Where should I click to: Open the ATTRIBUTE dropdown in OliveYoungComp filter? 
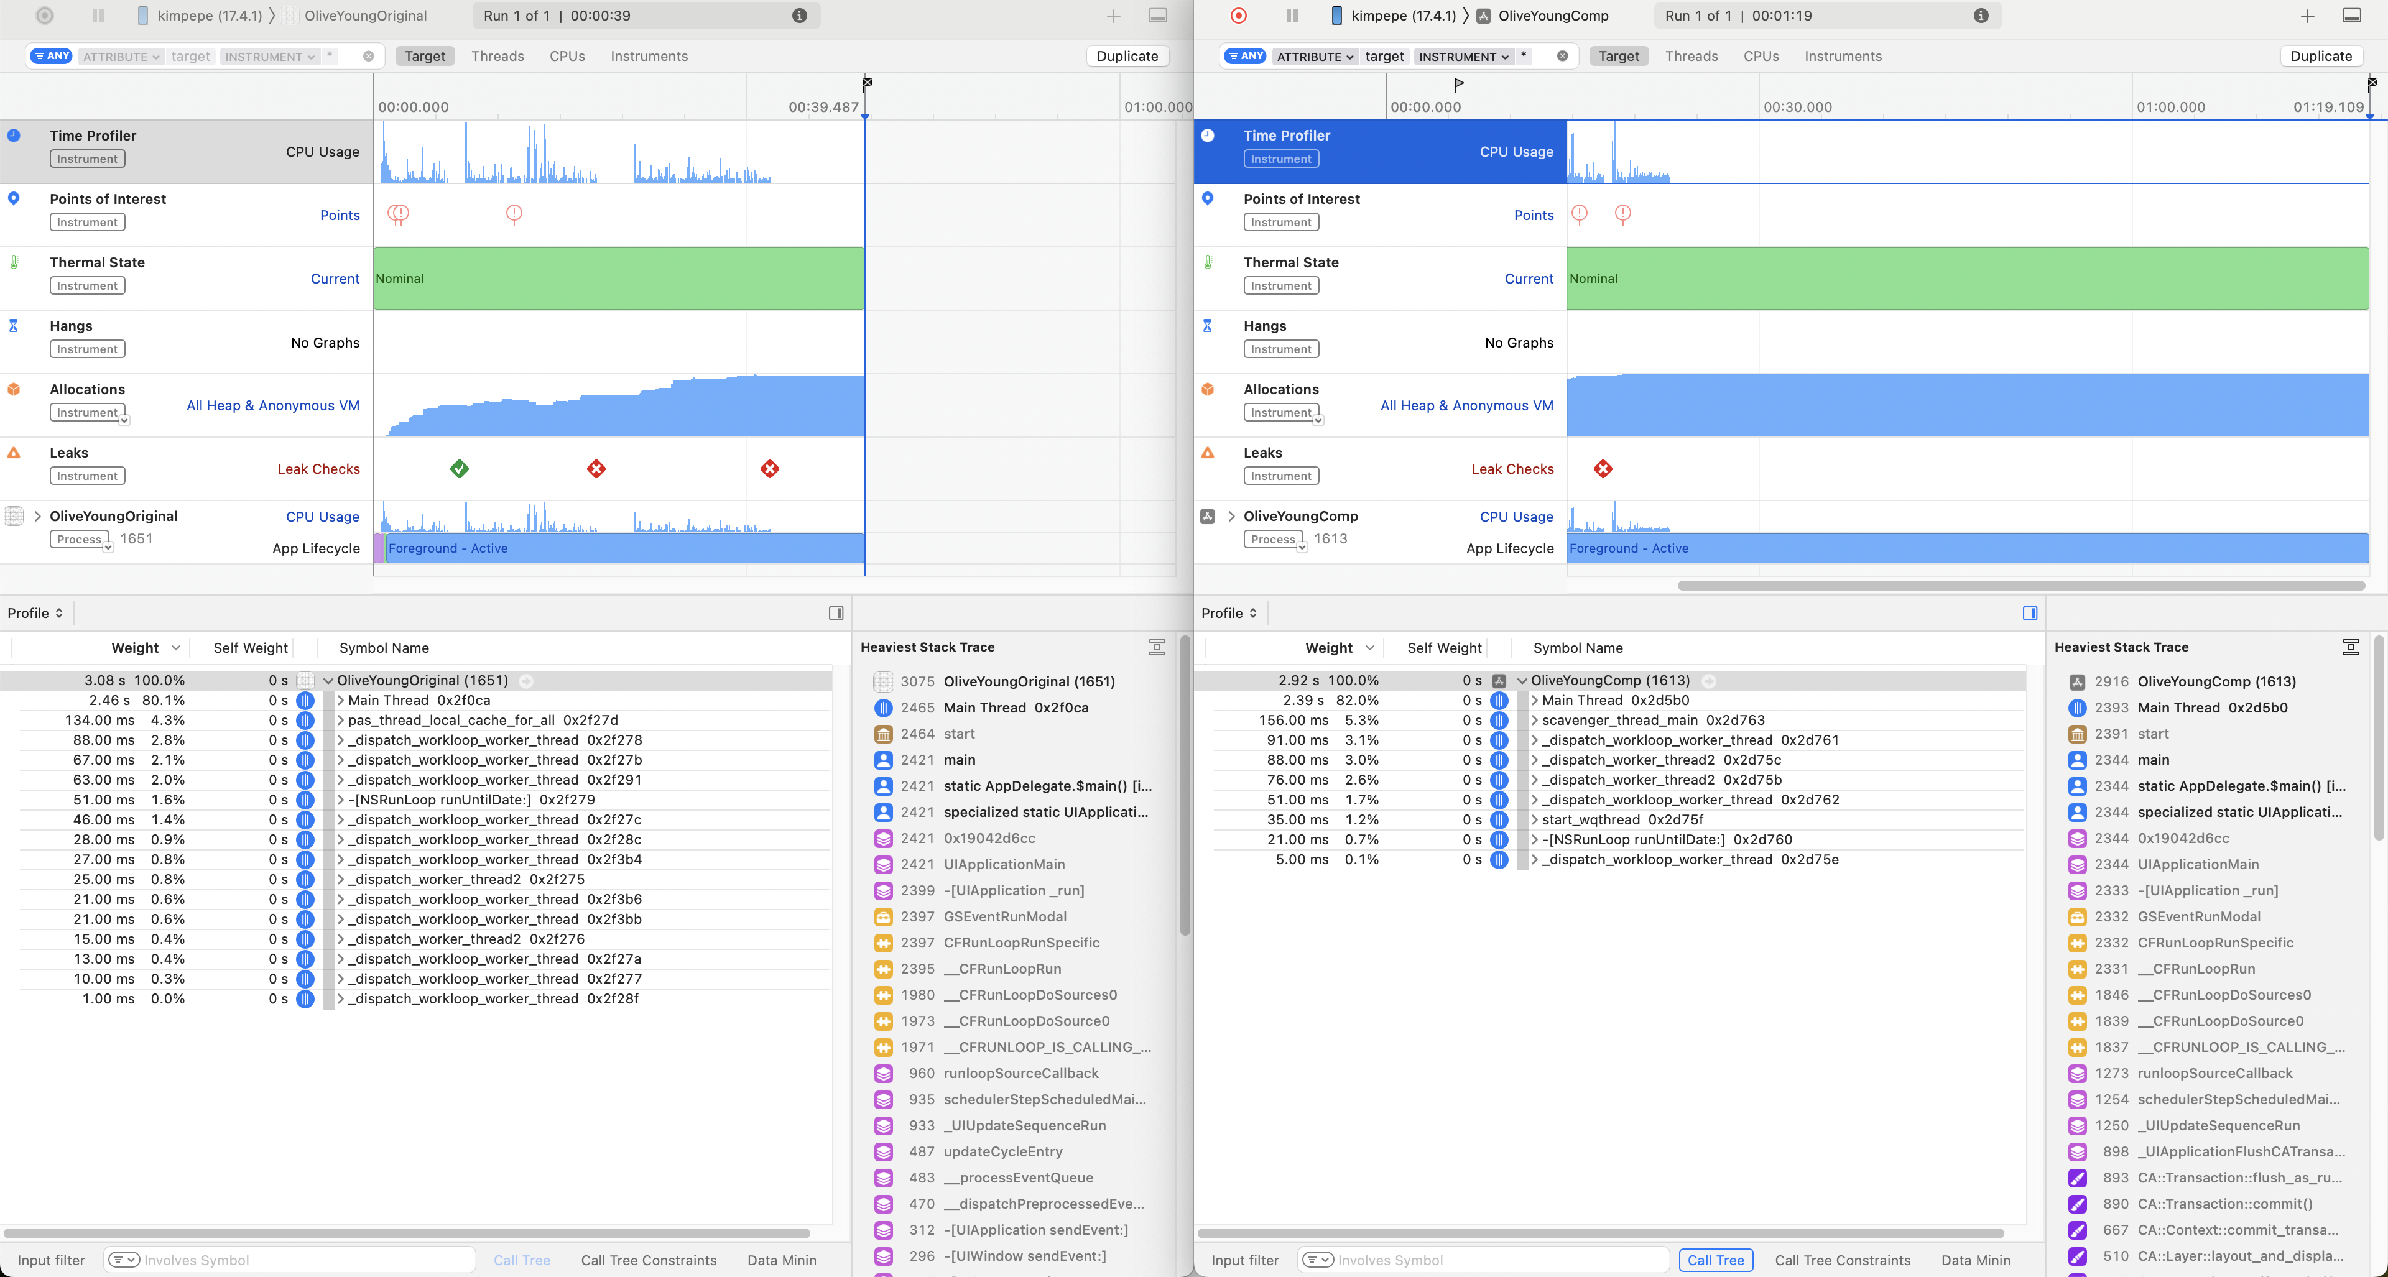click(x=1315, y=57)
